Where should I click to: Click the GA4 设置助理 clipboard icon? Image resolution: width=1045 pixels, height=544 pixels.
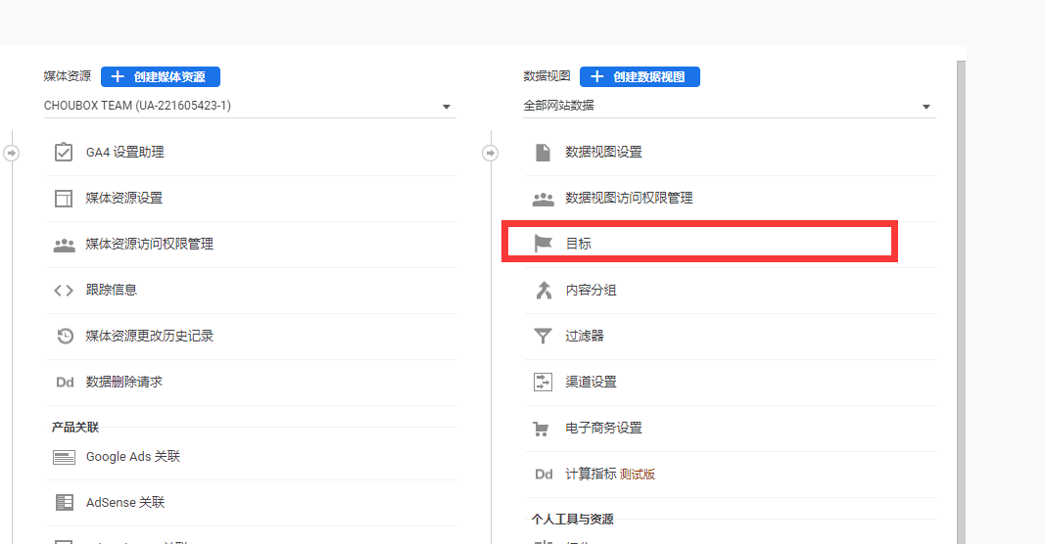(x=64, y=153)
